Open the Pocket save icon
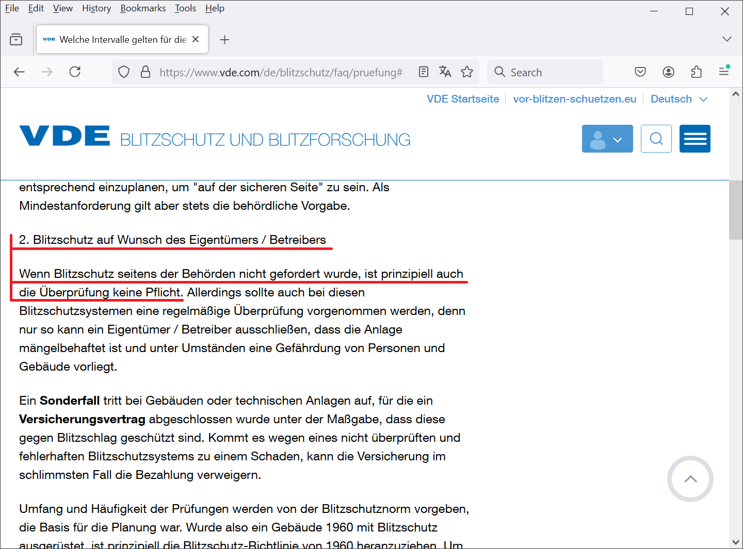743x549 pixels. (640, 72)
